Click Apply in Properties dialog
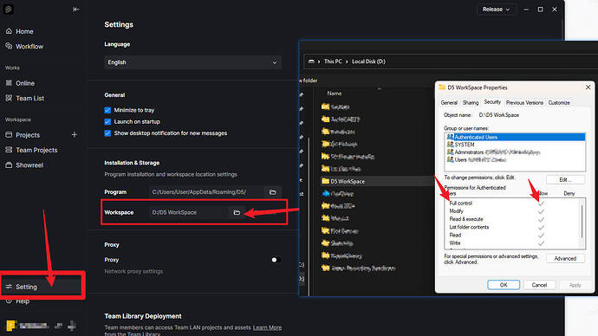This screenshot has height=336, width=598. tap(575, 285)
